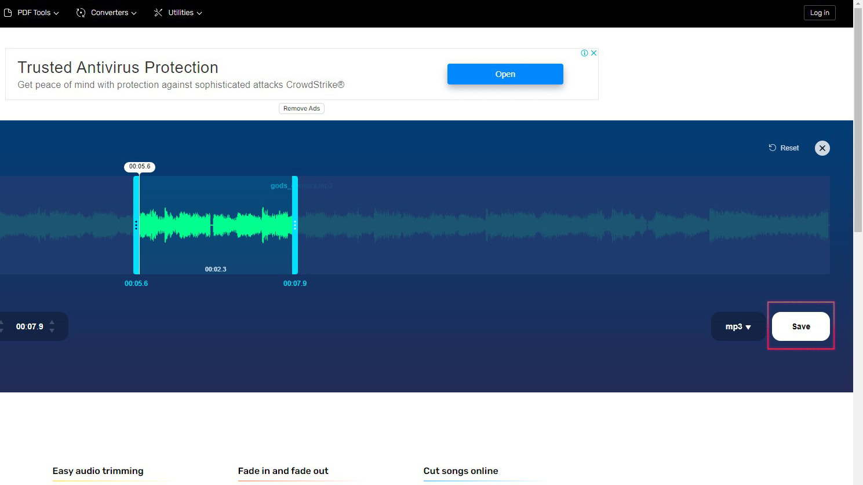Decrease the end time with the down arrow
Image resolution: width=863 pixels, height=485 pixels.
tap(52, 330)
